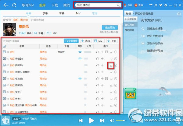Open the 高品 quality dropdown
Viewport: 183px width, 126px height.
(16, 119)
